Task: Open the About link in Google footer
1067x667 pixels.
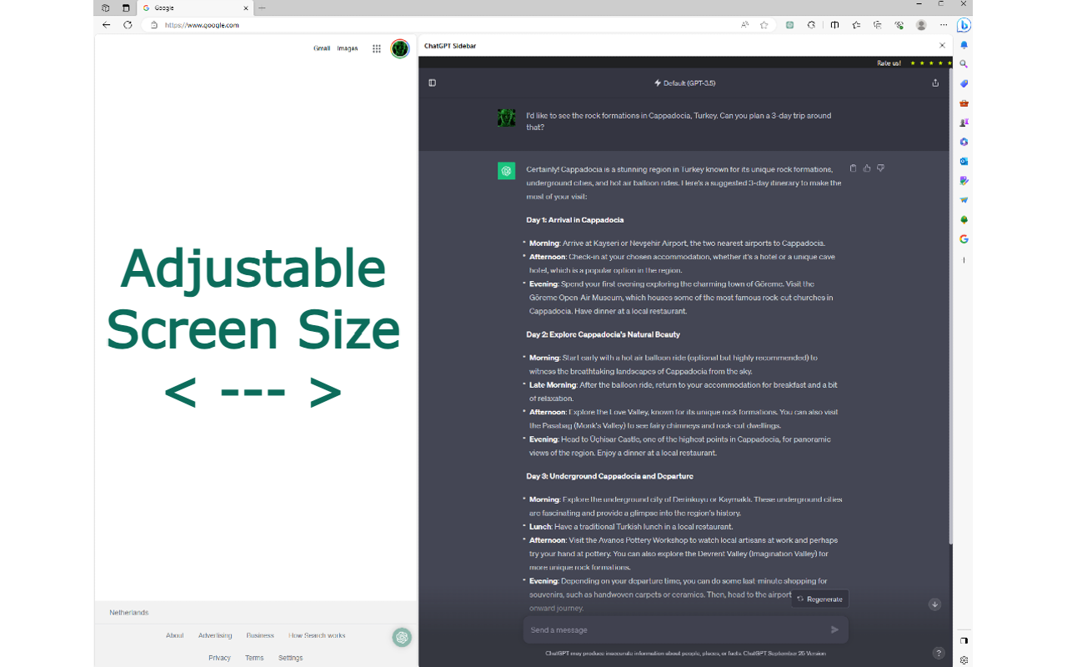Action: [x=174, y=635]
